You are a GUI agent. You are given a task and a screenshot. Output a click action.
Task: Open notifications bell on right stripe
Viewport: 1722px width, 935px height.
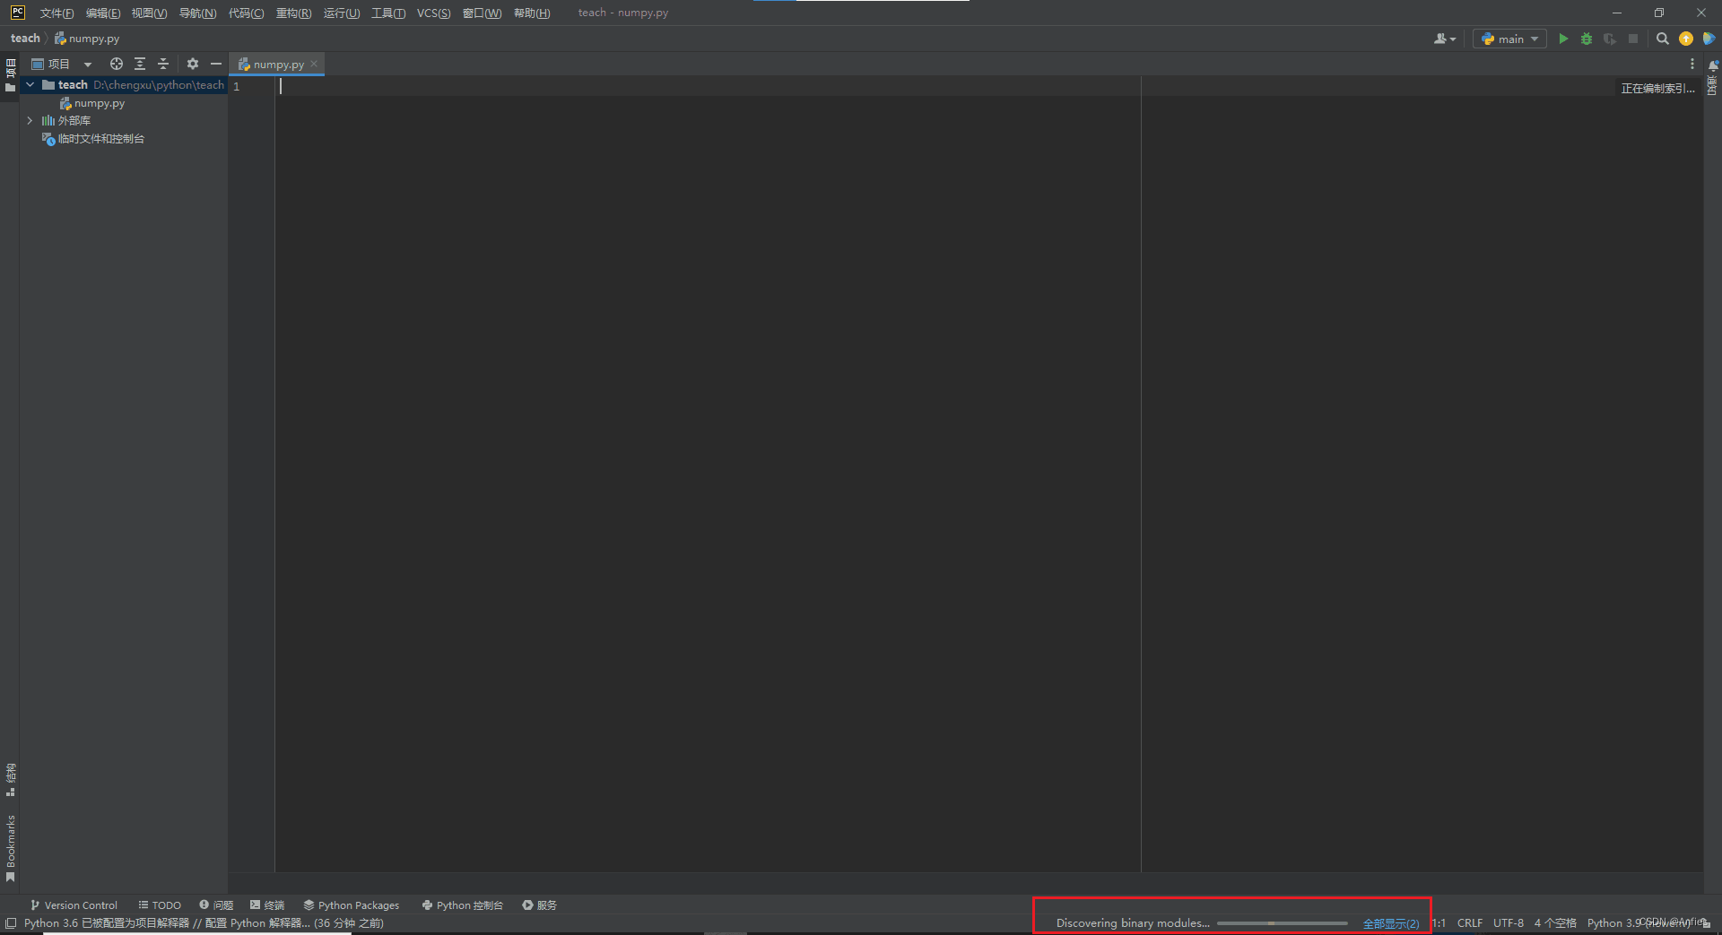[1713, 65]
